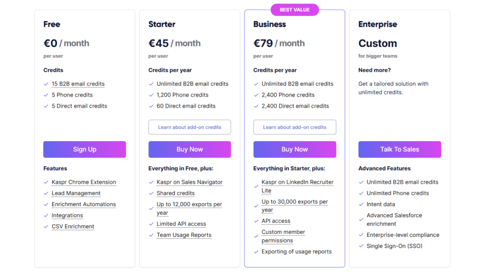Viewport: 490px width, 276px height.
Task: Click Kaspr Chrome Extension feature link
Action: tap(84, 182)
